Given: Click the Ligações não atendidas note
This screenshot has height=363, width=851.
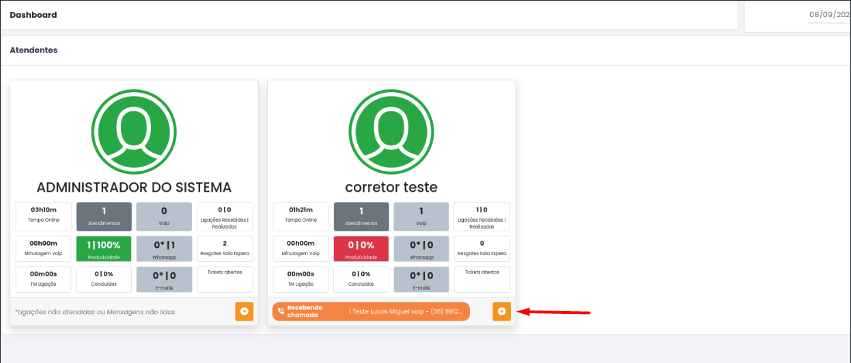Looking at the screenshot, I should [95, 312].
